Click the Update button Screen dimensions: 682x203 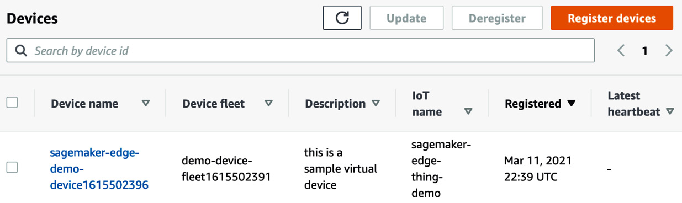tap(406, 18)
